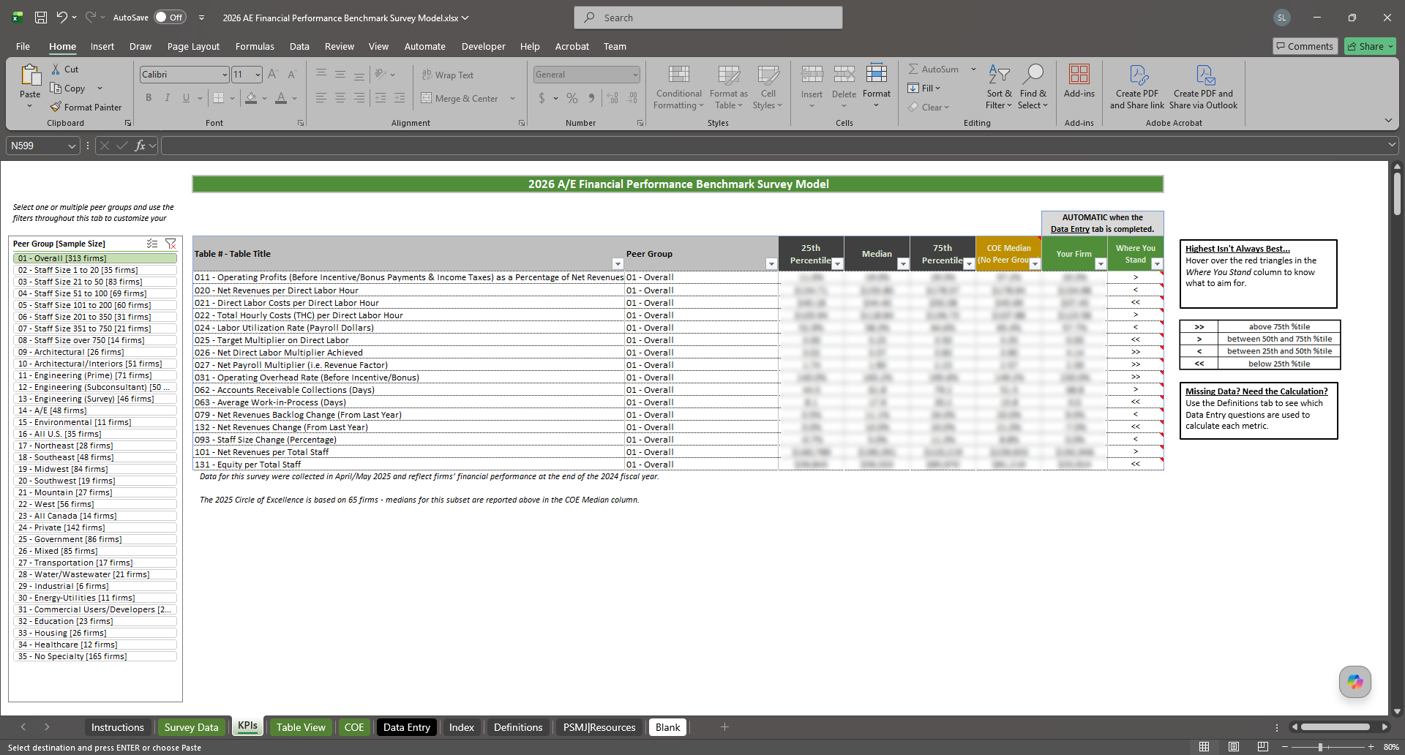Viewport: 1405px width, 755px height.
Task: Open Cell Styles gallery
Action: [x=768, y=88]
